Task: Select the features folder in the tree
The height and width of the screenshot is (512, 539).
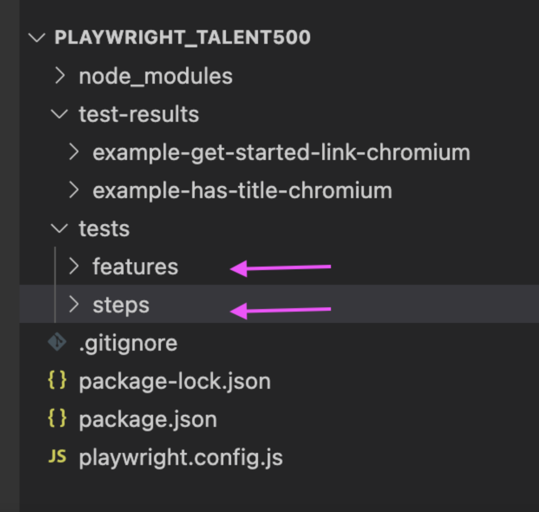Action: point(135,267)
